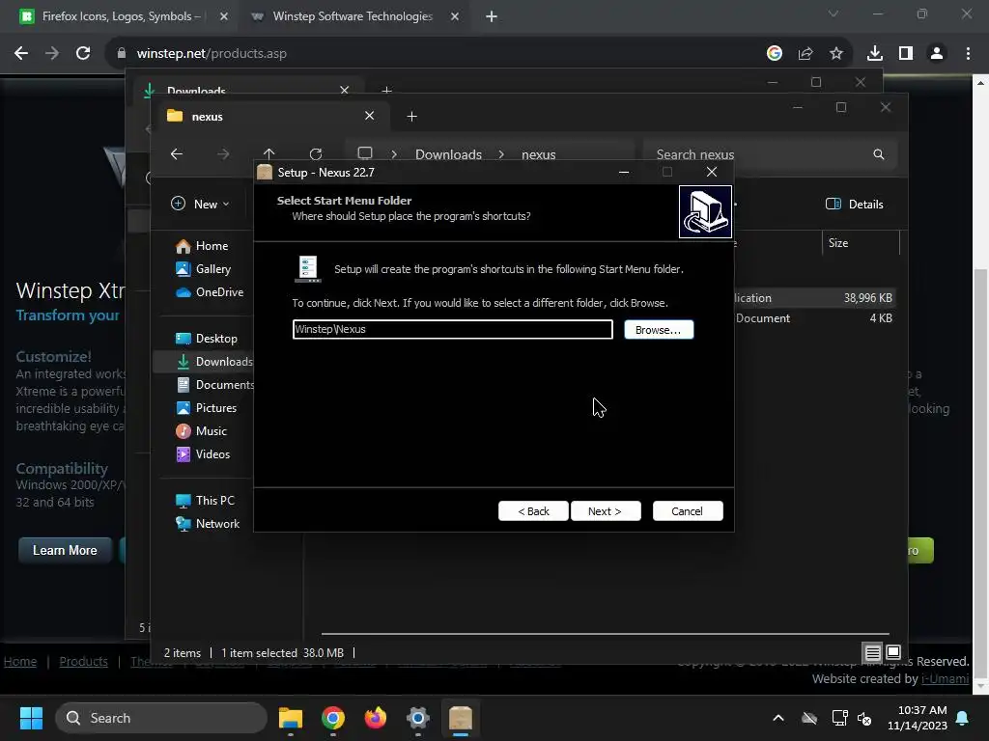Open Network in Explorer sidebar
The image size is (989, 741).
pyautogui.click(x=208, y=524)
